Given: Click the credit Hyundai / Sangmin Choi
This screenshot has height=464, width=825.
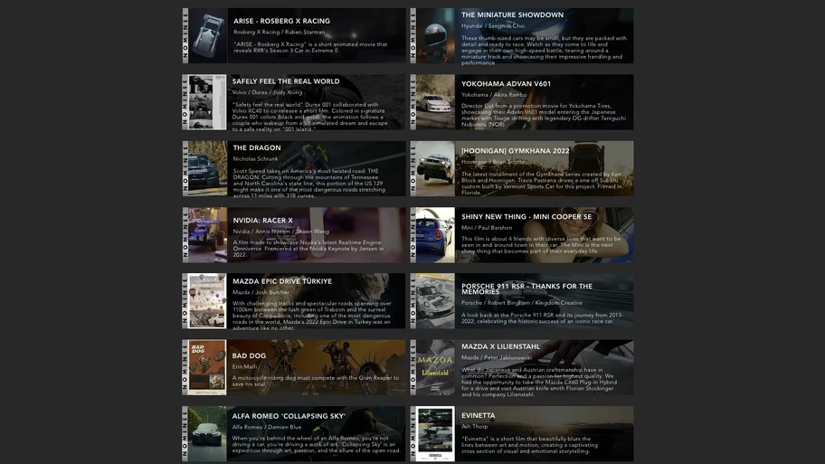Looking at the screenshot, I should coord(493,25).
